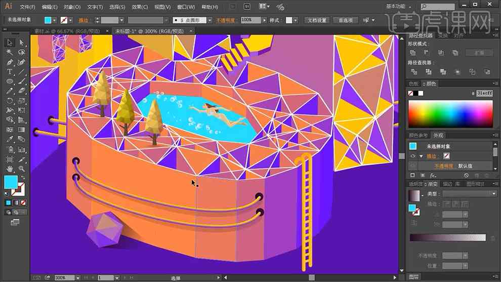Select the Pencil tool
The height and width of the screenshot is (282, 501).
point(10,91)
